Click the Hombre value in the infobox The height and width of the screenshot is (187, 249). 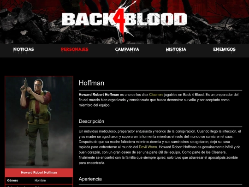tap(40, 181)
